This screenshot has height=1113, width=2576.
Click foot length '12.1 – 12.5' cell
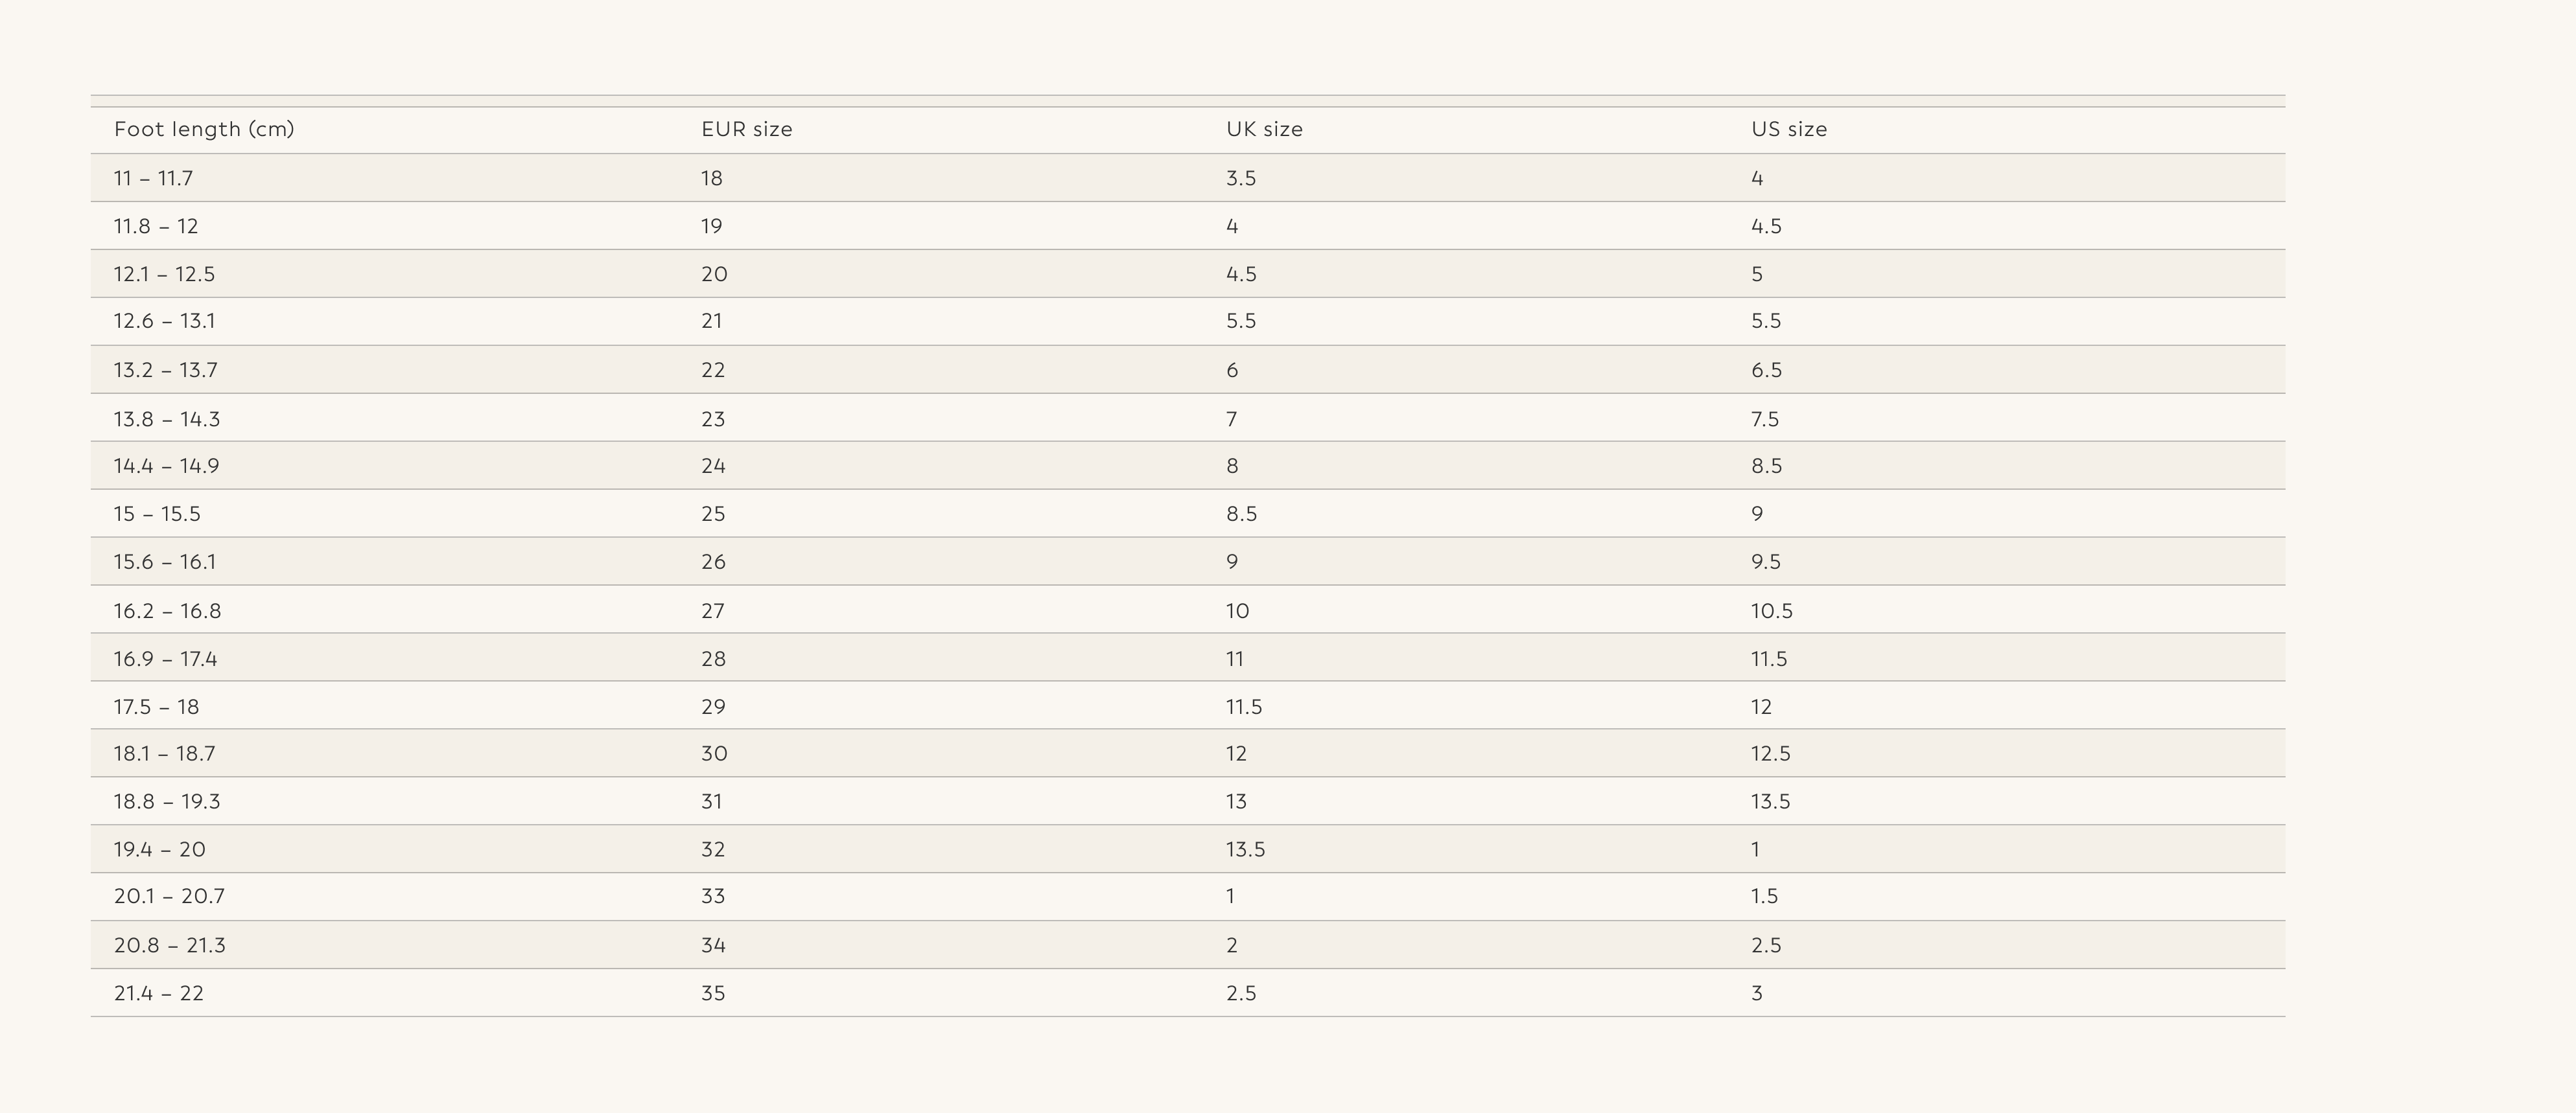(164, 275)
